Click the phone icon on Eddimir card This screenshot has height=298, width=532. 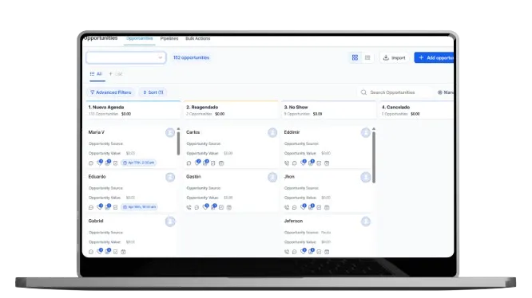287,163
